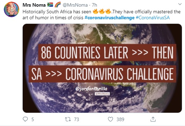185x126 pixels.
Task: Click the 7h timestamp link
Action: coord(94,5)
